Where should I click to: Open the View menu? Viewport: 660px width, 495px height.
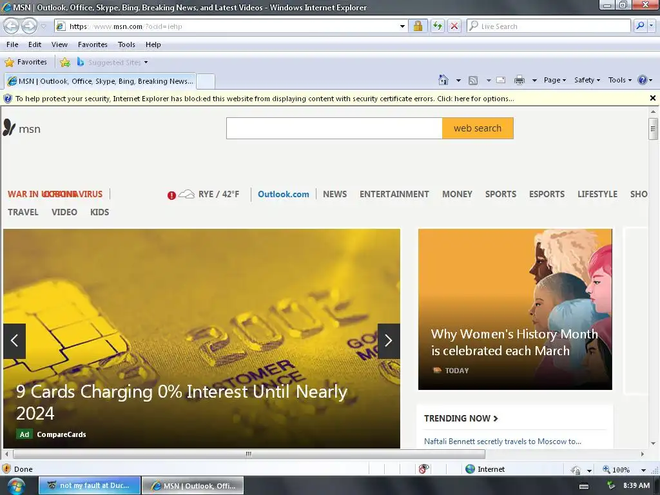[59, 44]
